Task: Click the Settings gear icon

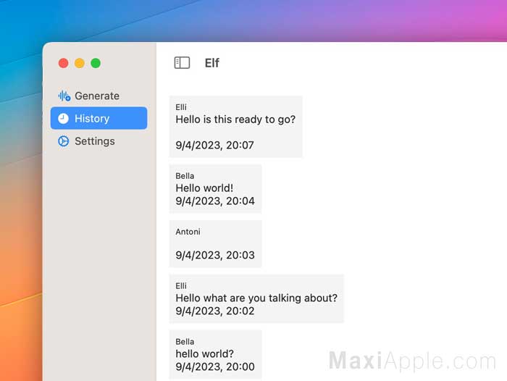Action: click(64, 141)
